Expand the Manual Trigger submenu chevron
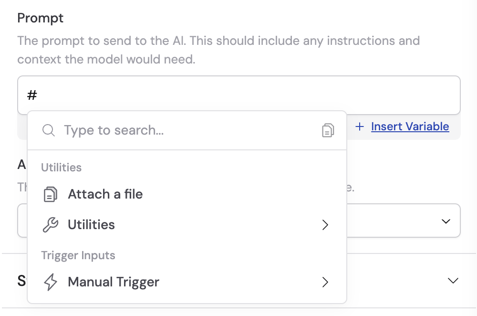This screenshot has width=477, height=316. click(325, 282)
